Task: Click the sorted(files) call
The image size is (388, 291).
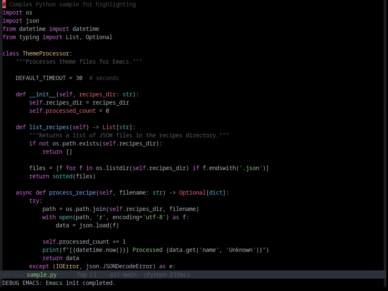Action: point(74,176)
